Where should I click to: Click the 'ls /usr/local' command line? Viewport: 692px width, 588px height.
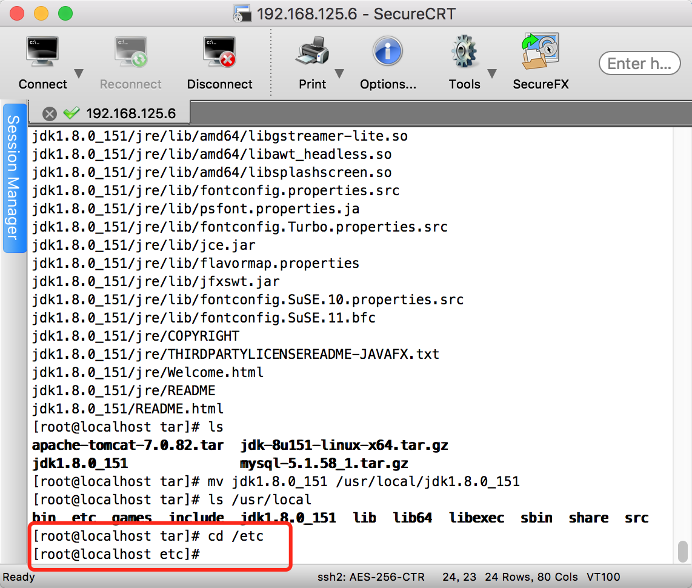coord(172,499)
